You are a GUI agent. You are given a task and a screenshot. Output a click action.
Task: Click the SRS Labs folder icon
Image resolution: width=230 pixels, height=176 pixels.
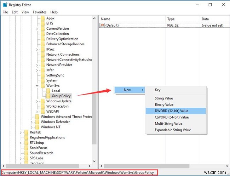coord(26,158)
